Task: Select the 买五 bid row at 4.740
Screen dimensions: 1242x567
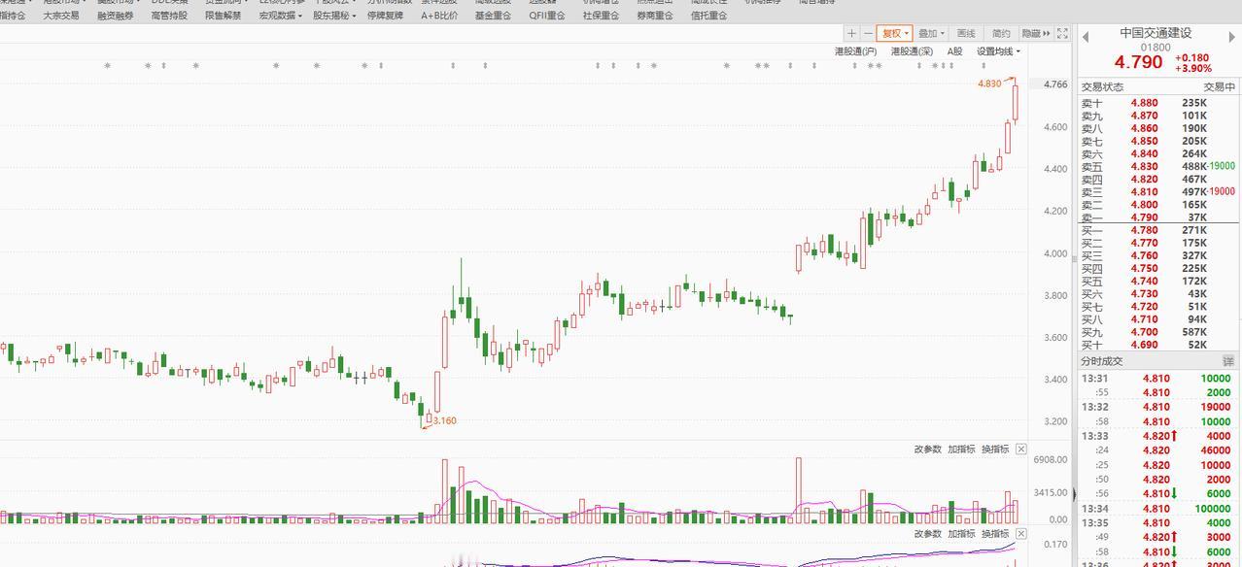Action: tap(1157, 282)
